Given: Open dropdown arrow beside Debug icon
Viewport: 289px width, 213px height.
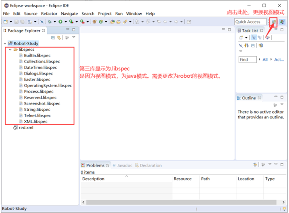Looking at the screenshot, I should tap(55, 22).
